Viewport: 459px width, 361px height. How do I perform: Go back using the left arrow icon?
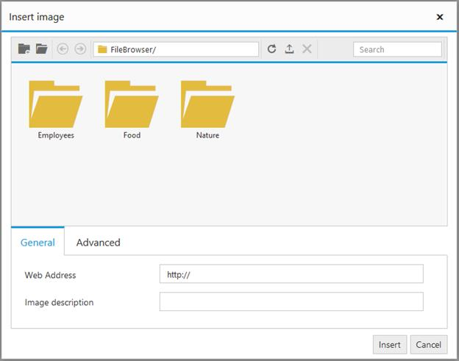click(x=63, y=49)
